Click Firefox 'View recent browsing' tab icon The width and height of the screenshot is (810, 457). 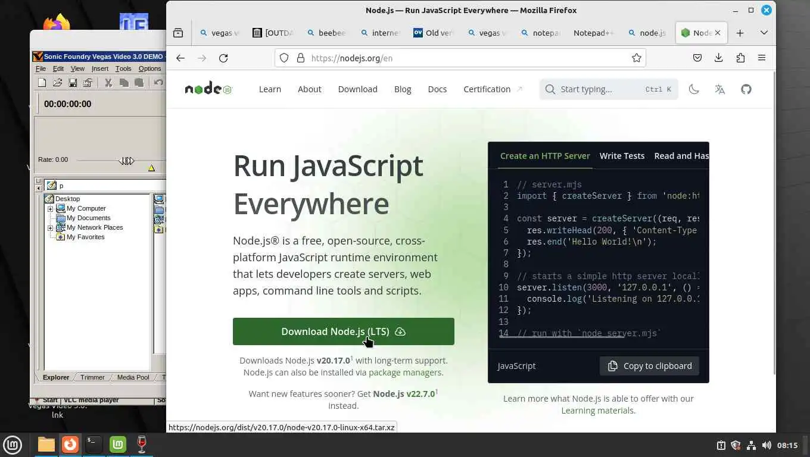[178, 33]
